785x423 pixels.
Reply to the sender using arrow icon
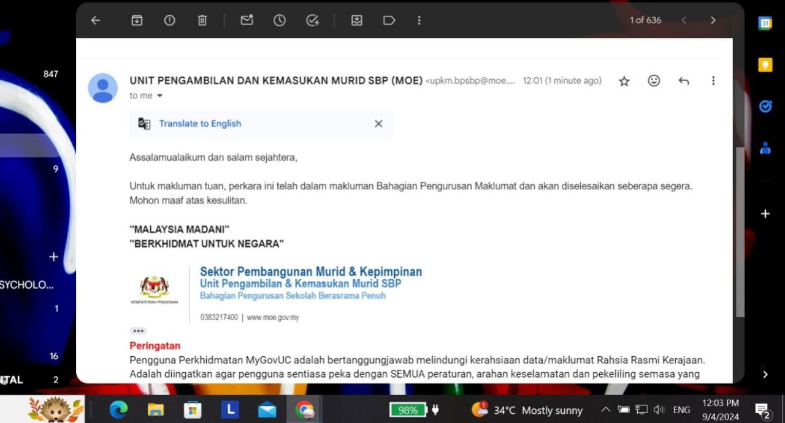[684, 81]
